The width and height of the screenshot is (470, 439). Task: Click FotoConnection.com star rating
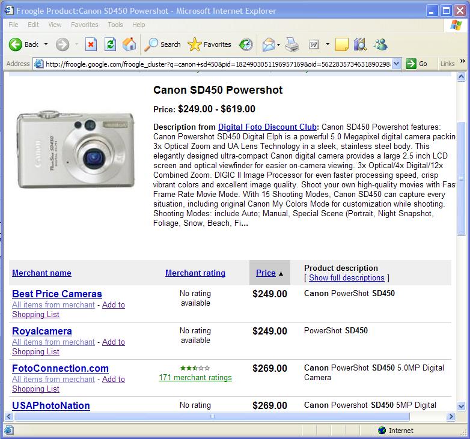(195, 368)
